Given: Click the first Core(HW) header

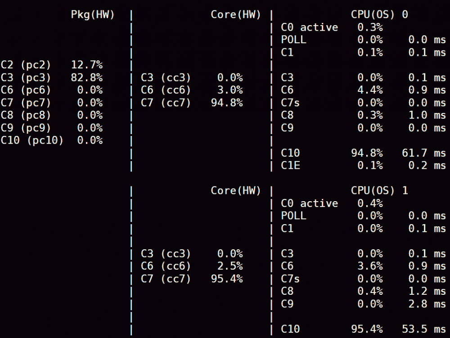Looking at the screenshot, I should click(x=236, y=15).
